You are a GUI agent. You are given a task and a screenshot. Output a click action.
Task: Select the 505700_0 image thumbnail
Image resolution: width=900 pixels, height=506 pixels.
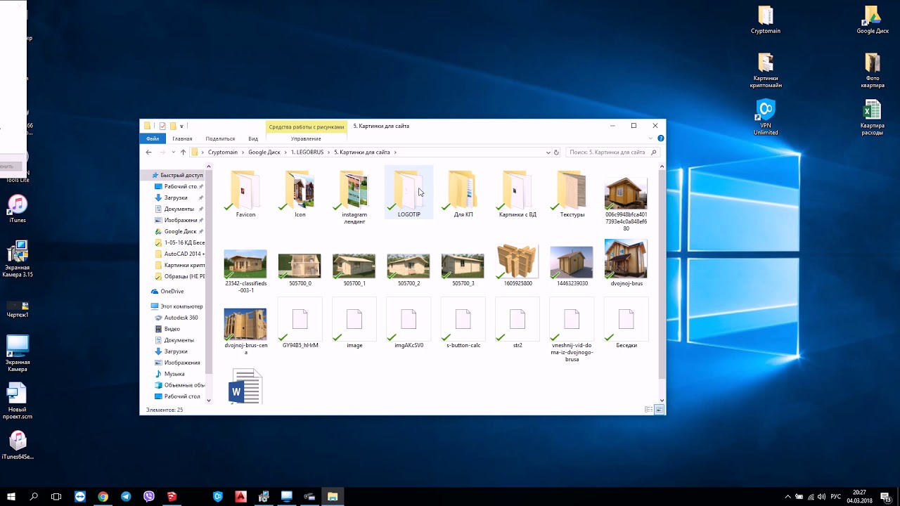pyautogui.click(x=300, y=266)
